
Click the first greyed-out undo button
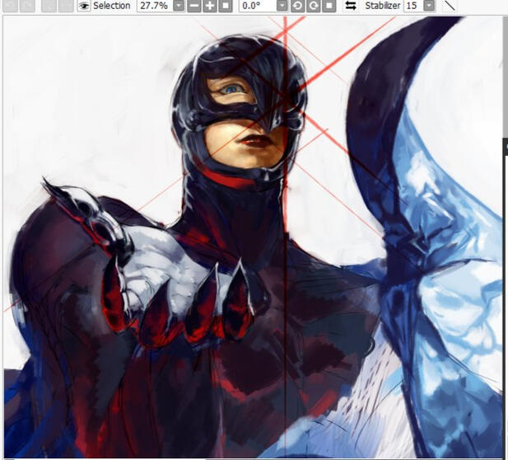tap(11, 6)
